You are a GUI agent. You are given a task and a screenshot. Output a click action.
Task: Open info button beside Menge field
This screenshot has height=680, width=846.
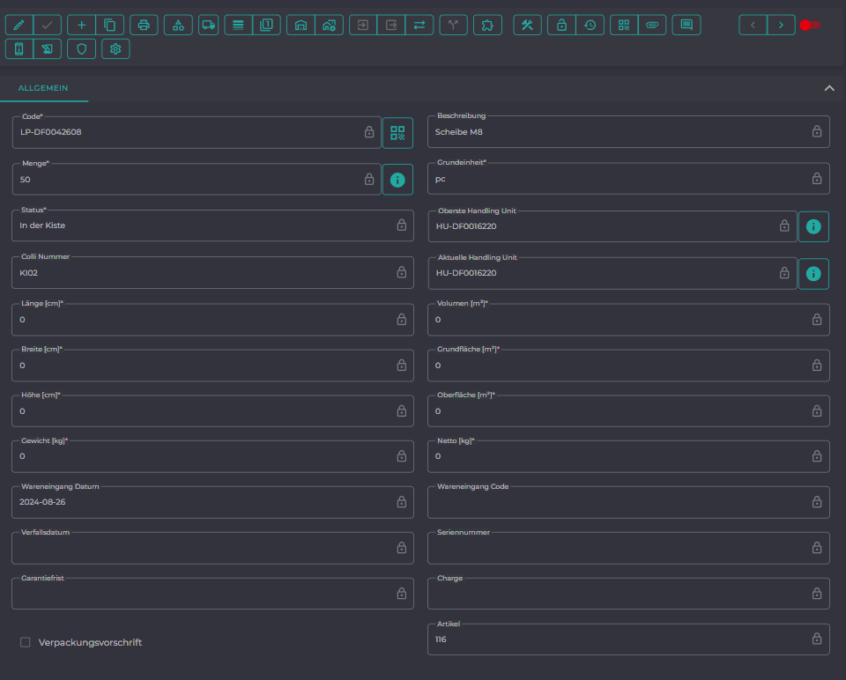(x=397, y=180)
